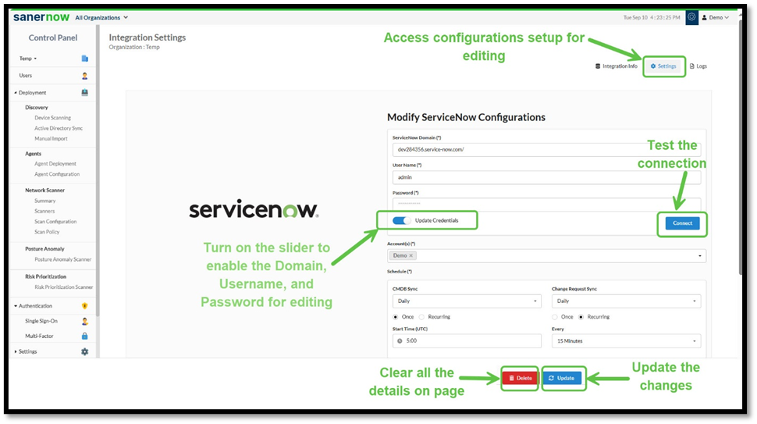Open the CMDB Sync Daily dropdown
This screenshot has width=757, height=424.
[x=467, y=301]
